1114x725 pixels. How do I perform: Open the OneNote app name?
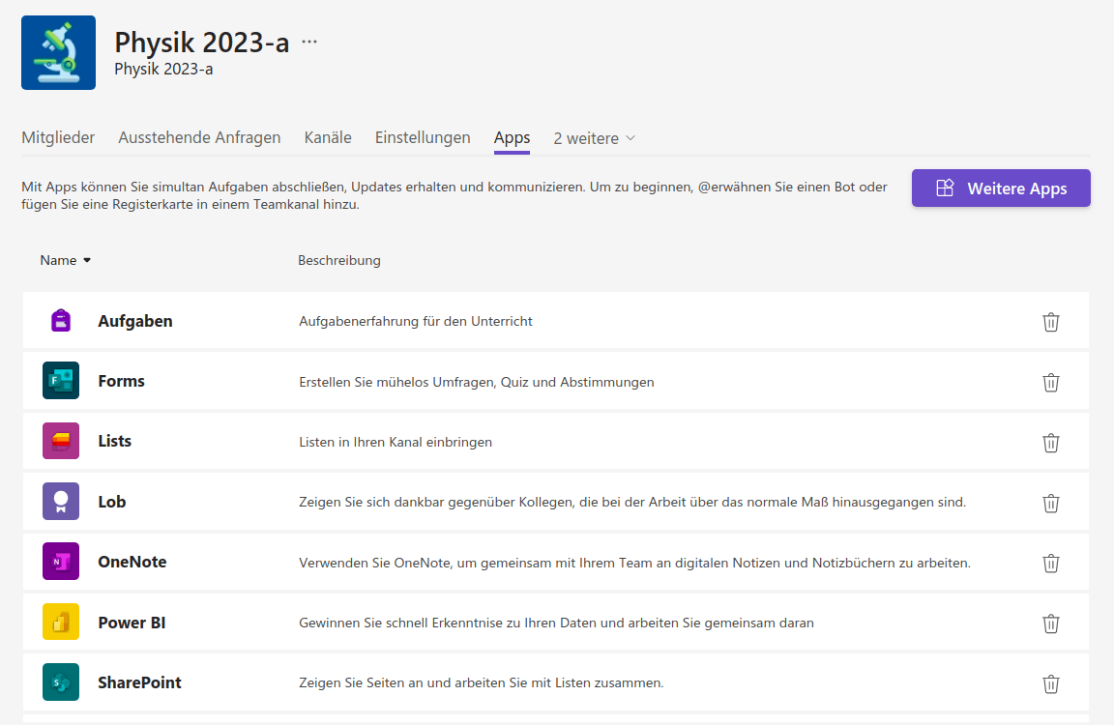132,562
